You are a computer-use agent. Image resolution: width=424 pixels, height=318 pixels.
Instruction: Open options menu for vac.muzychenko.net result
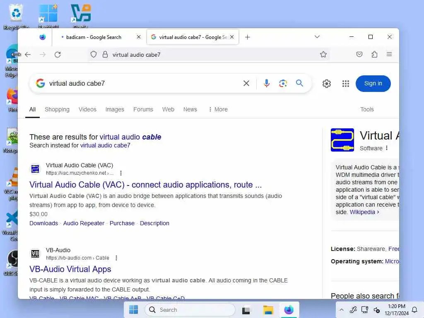coord(121,173)
